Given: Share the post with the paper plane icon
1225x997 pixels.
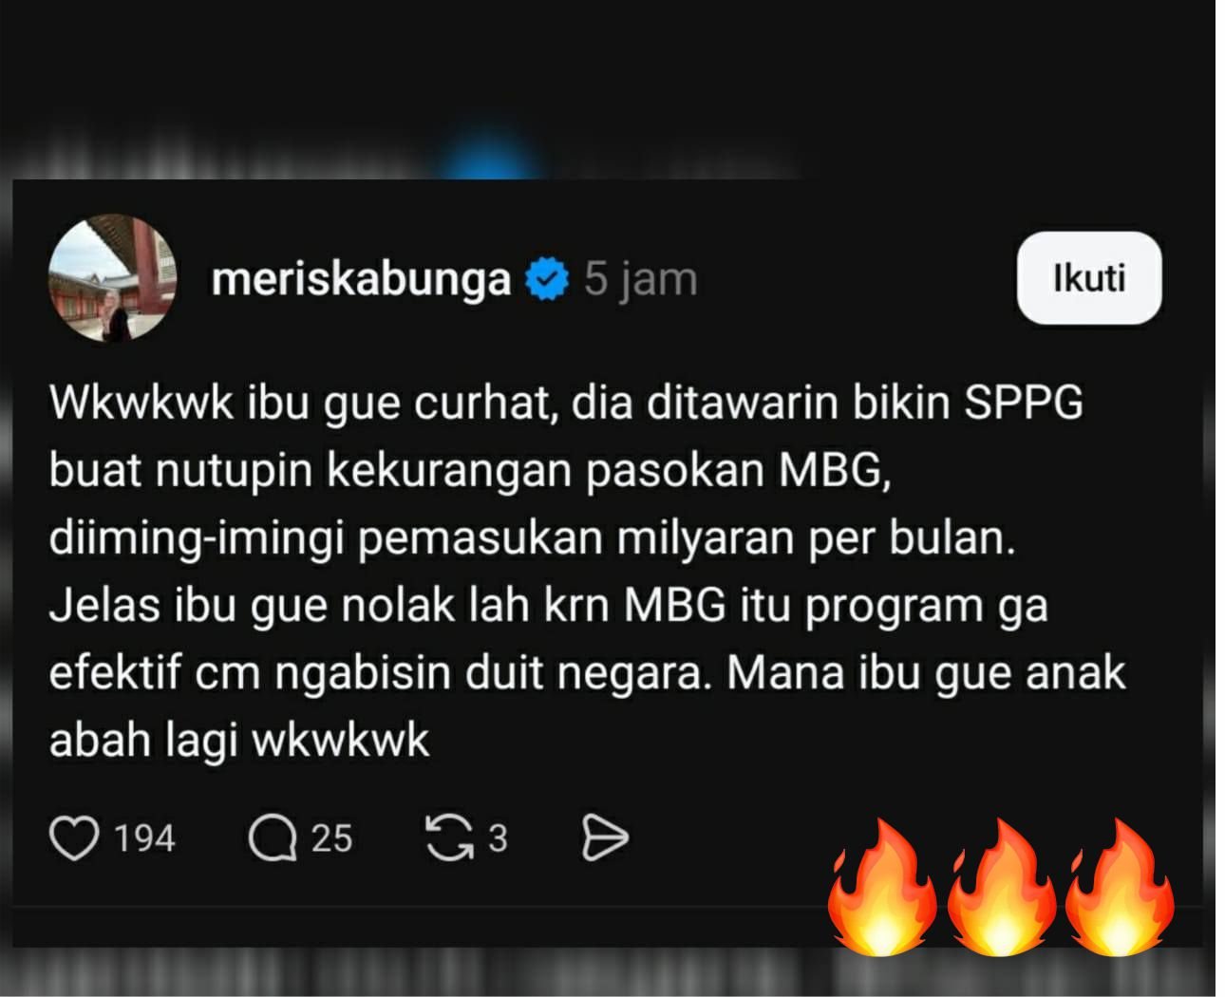Looking at the screenshot, I should point(604,838).
